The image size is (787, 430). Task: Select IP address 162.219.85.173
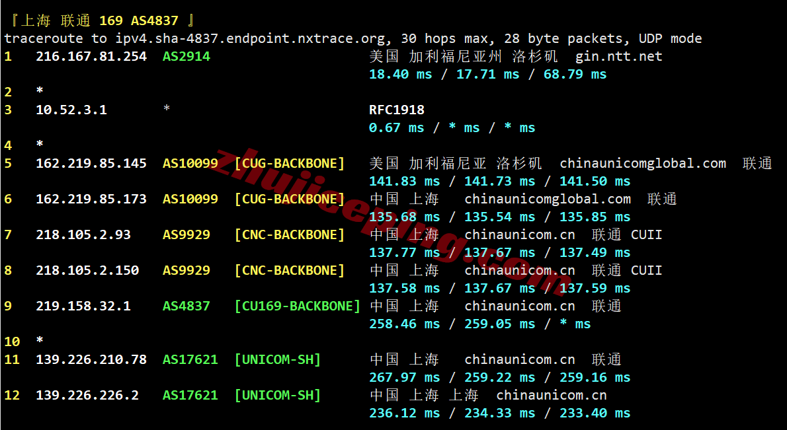[x=91, y=199]
